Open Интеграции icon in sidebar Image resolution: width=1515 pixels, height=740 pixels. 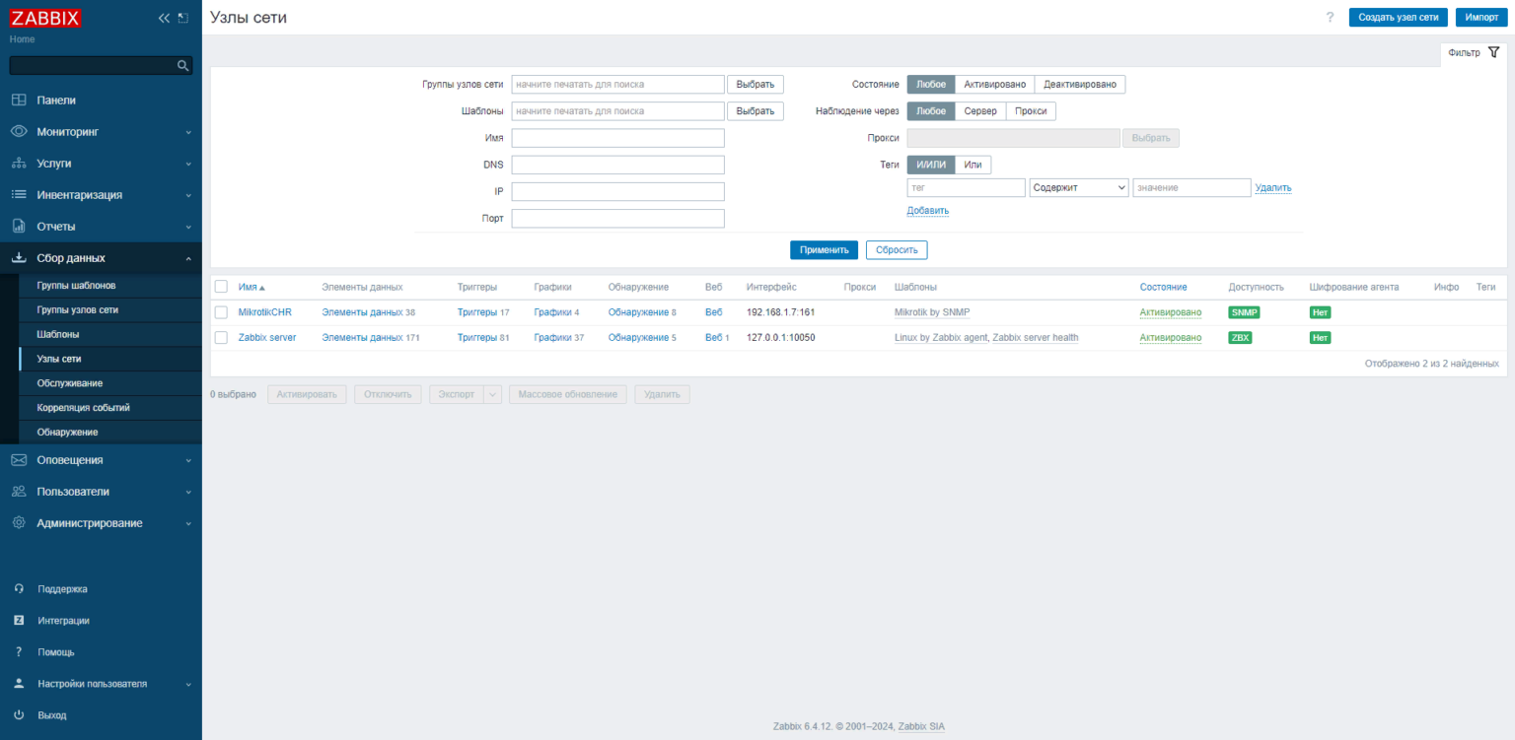click(19, 620)
